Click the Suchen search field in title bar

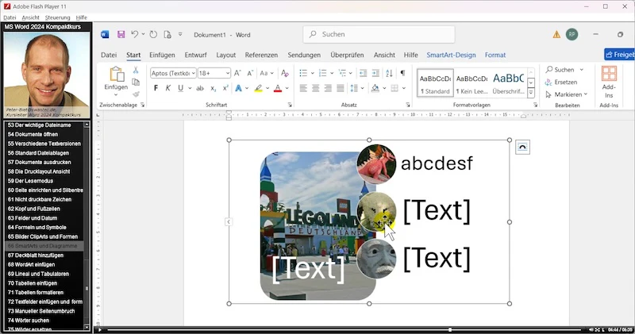pyautogui.click(x=379, y=34)
